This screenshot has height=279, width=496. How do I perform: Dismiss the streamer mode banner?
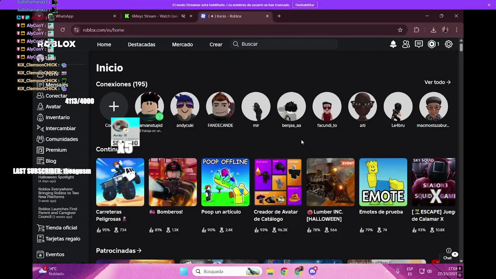489,5
